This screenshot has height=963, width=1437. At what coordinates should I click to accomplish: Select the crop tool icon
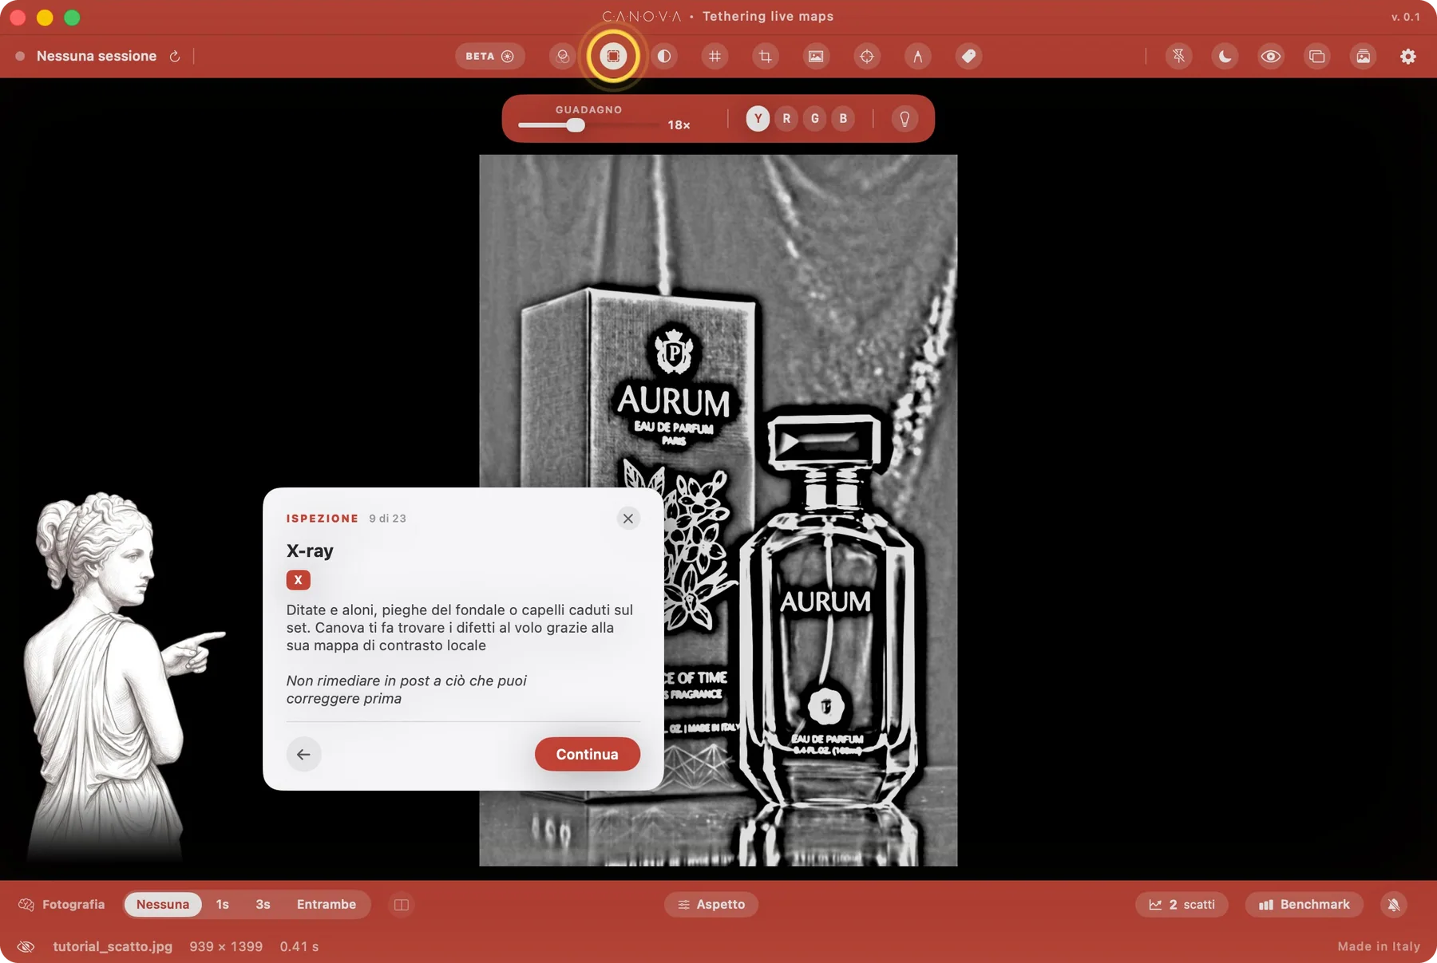pos(766,56)
